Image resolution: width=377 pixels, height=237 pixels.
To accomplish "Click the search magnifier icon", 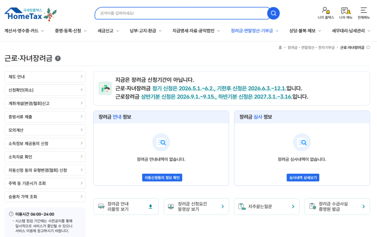I will coord(273,13).
